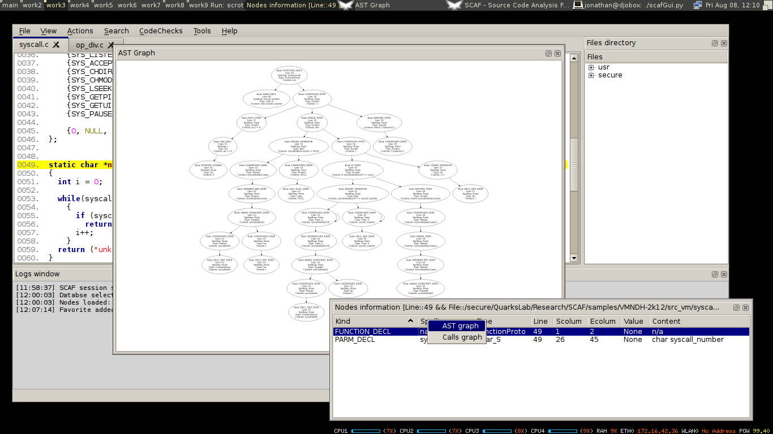Select the PARM_DECL table row
Image resolution: width=773 pixels, height=434 pixels.
[x=541, y=340]
